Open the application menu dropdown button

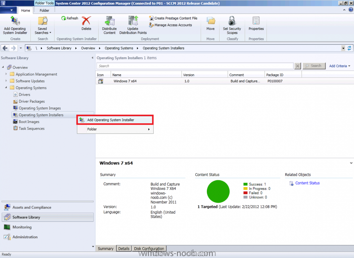[x=8, y=10]
